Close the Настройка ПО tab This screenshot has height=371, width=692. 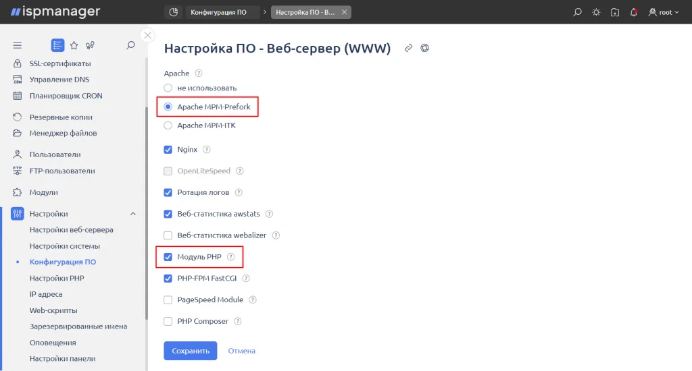(344, 12)
